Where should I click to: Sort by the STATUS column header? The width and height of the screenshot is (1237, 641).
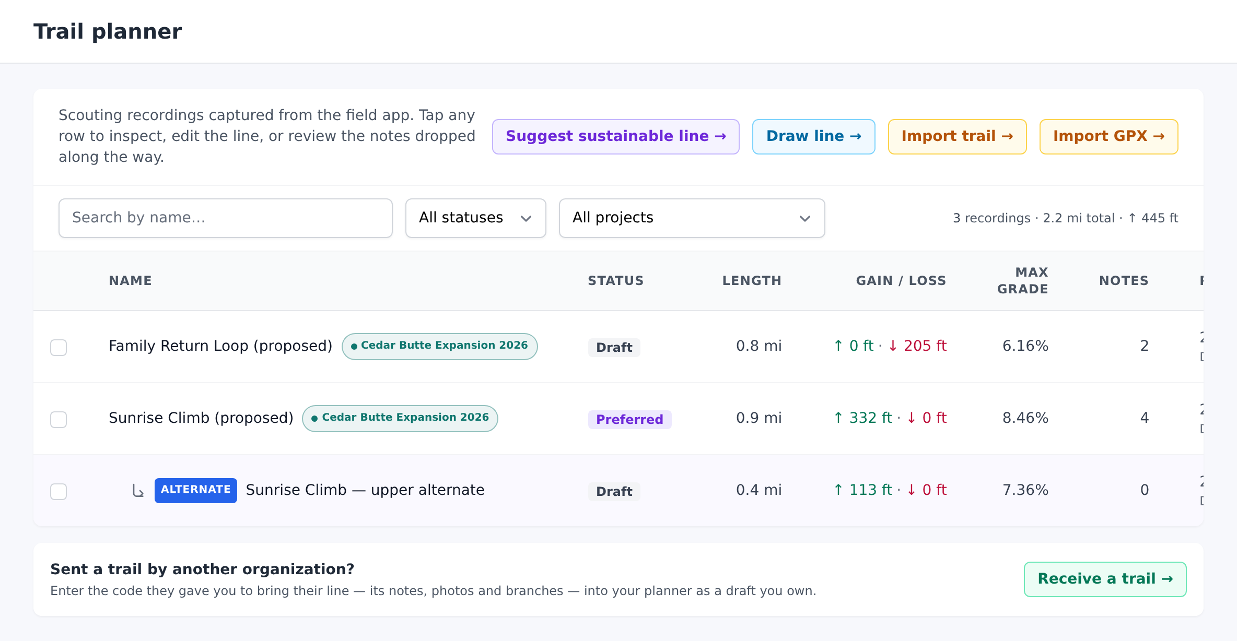(615, 281)
